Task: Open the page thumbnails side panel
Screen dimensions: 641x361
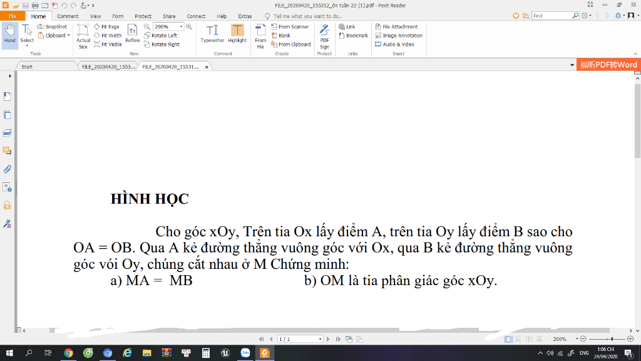Action: (x=8, y=115)
